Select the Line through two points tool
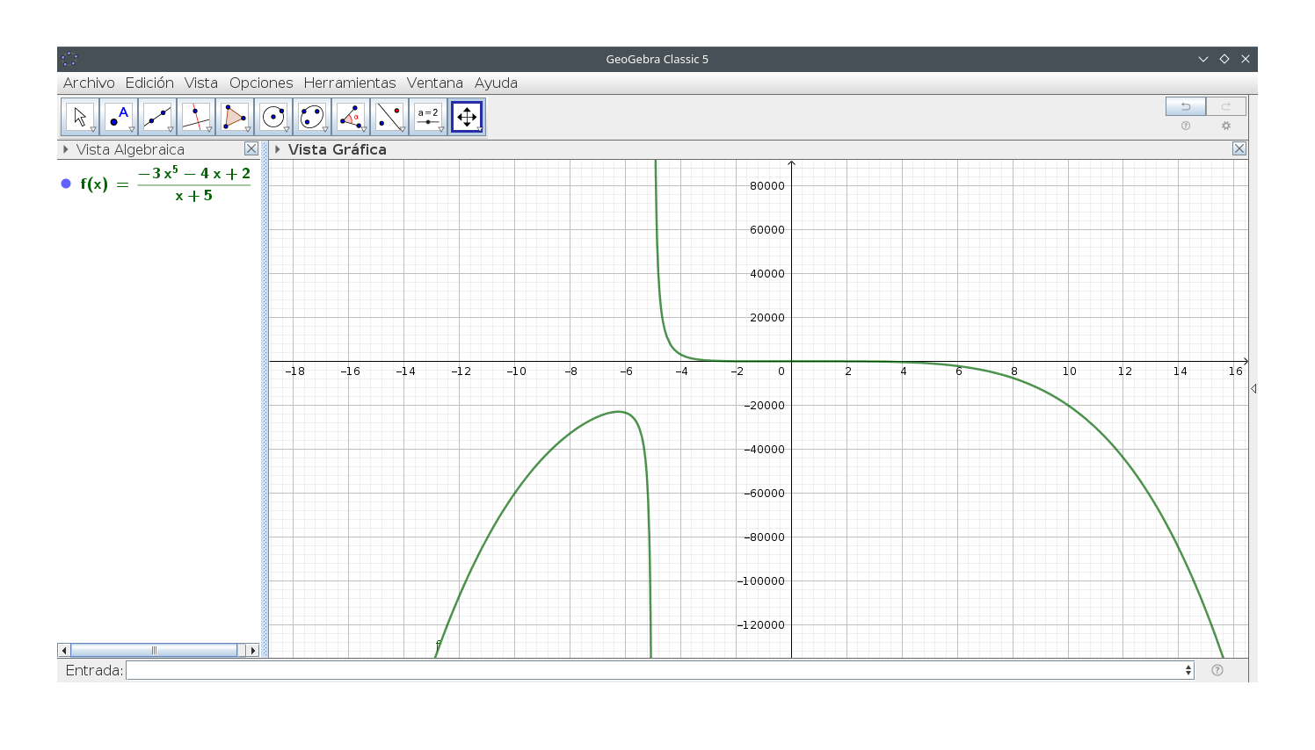 (157, 117)
